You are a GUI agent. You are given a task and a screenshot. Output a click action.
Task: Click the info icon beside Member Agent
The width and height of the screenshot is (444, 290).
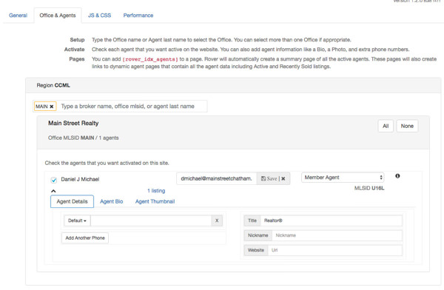(x=397, y=176)
